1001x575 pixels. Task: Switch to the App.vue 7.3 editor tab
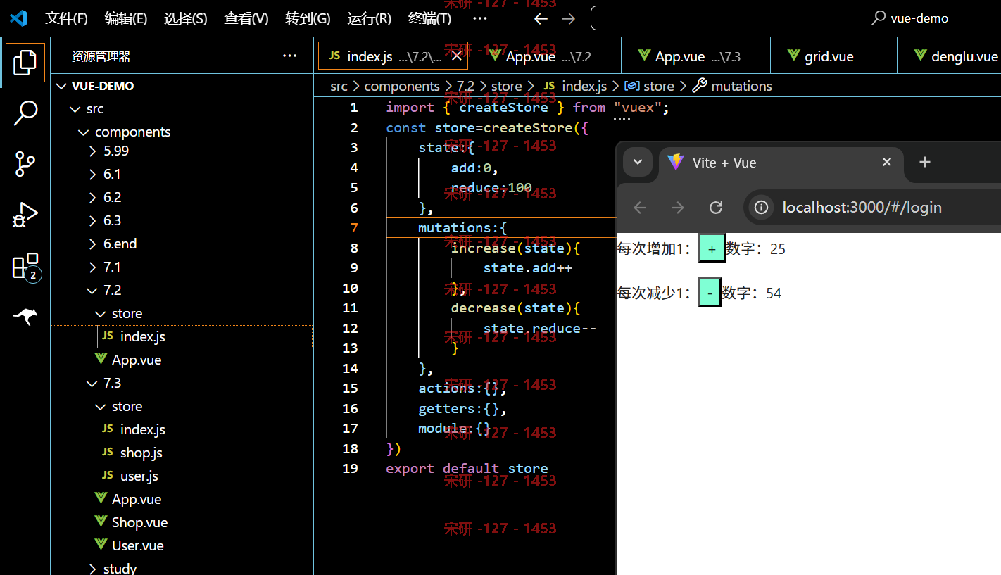pyautogui.click(x=696, y=56)
